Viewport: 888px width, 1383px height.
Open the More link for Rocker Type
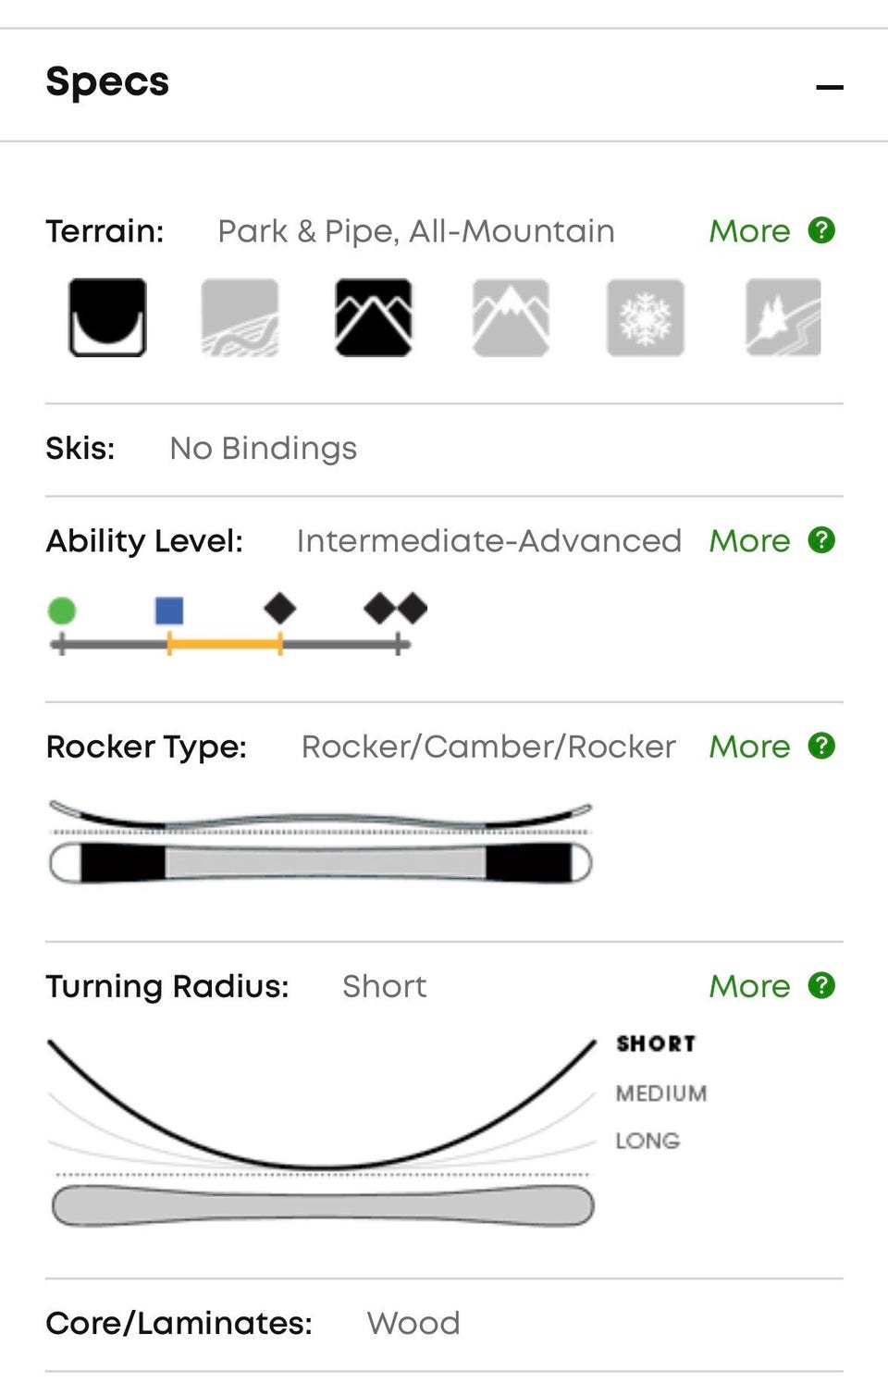749,747
